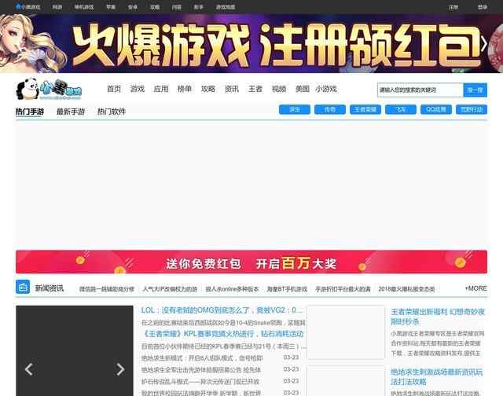Open +MORE news link

[x=476, y=288]
